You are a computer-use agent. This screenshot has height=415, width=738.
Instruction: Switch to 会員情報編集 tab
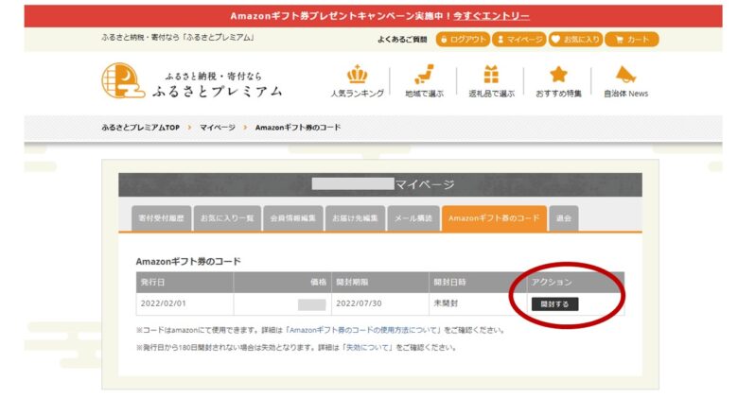293,218
